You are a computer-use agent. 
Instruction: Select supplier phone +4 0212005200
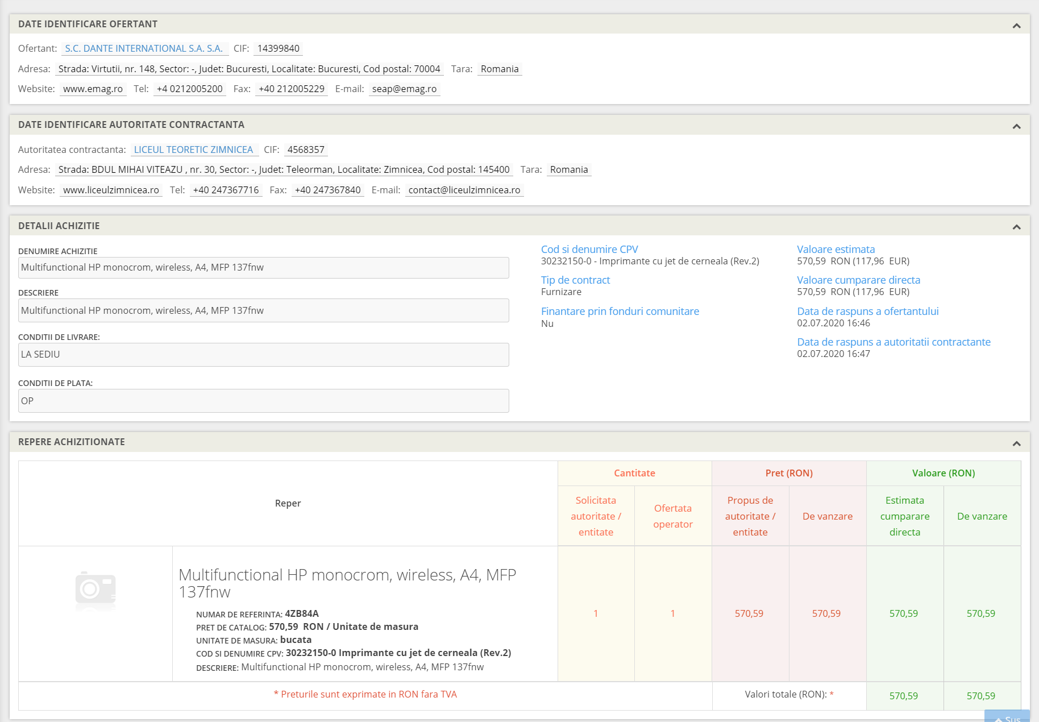pos(190,89)
